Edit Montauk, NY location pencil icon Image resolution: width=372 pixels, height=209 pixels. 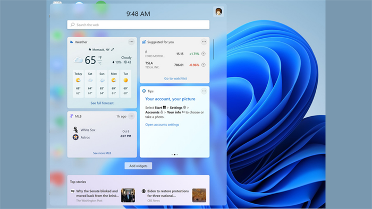click(113, 49)
